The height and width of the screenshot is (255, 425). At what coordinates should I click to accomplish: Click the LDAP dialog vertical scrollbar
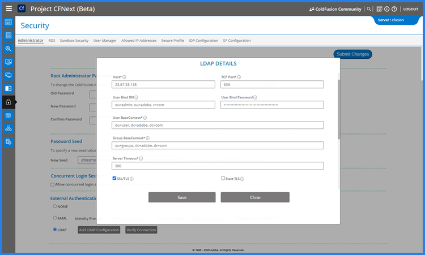click(x=339, y=110)
